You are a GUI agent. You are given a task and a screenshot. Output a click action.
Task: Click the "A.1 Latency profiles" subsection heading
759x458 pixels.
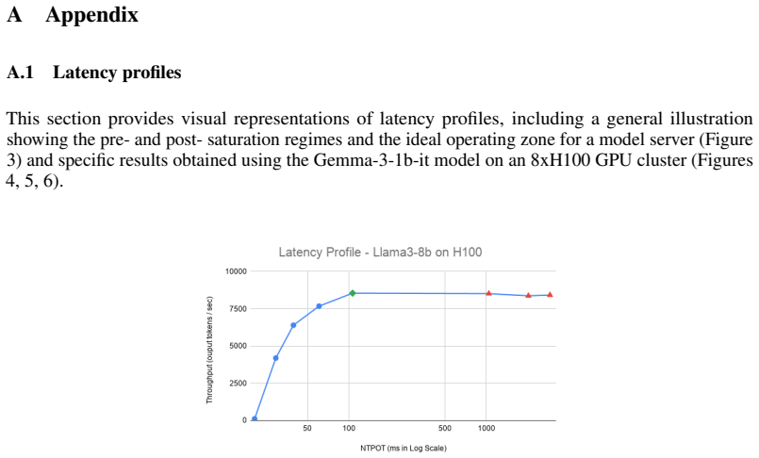tap(94, 73)
